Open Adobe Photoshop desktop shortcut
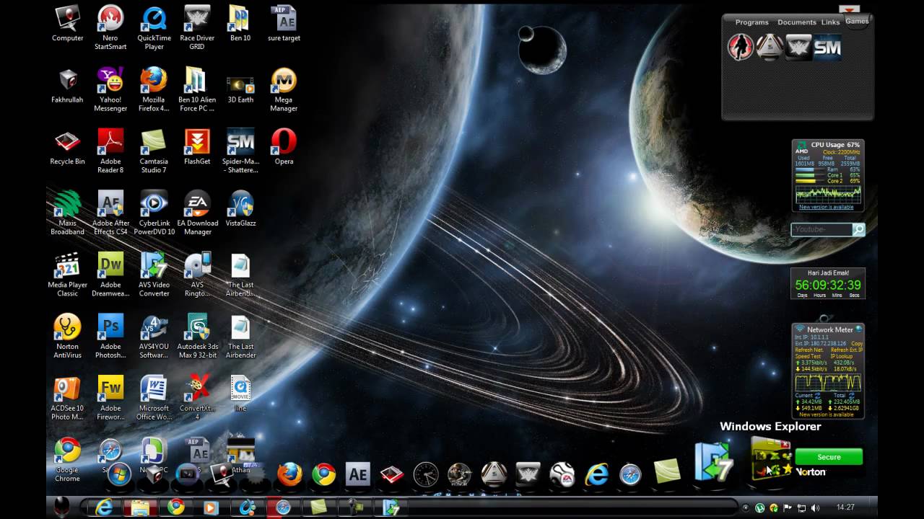The height and width of the screenshot is (519, 924). pos(110,337)
